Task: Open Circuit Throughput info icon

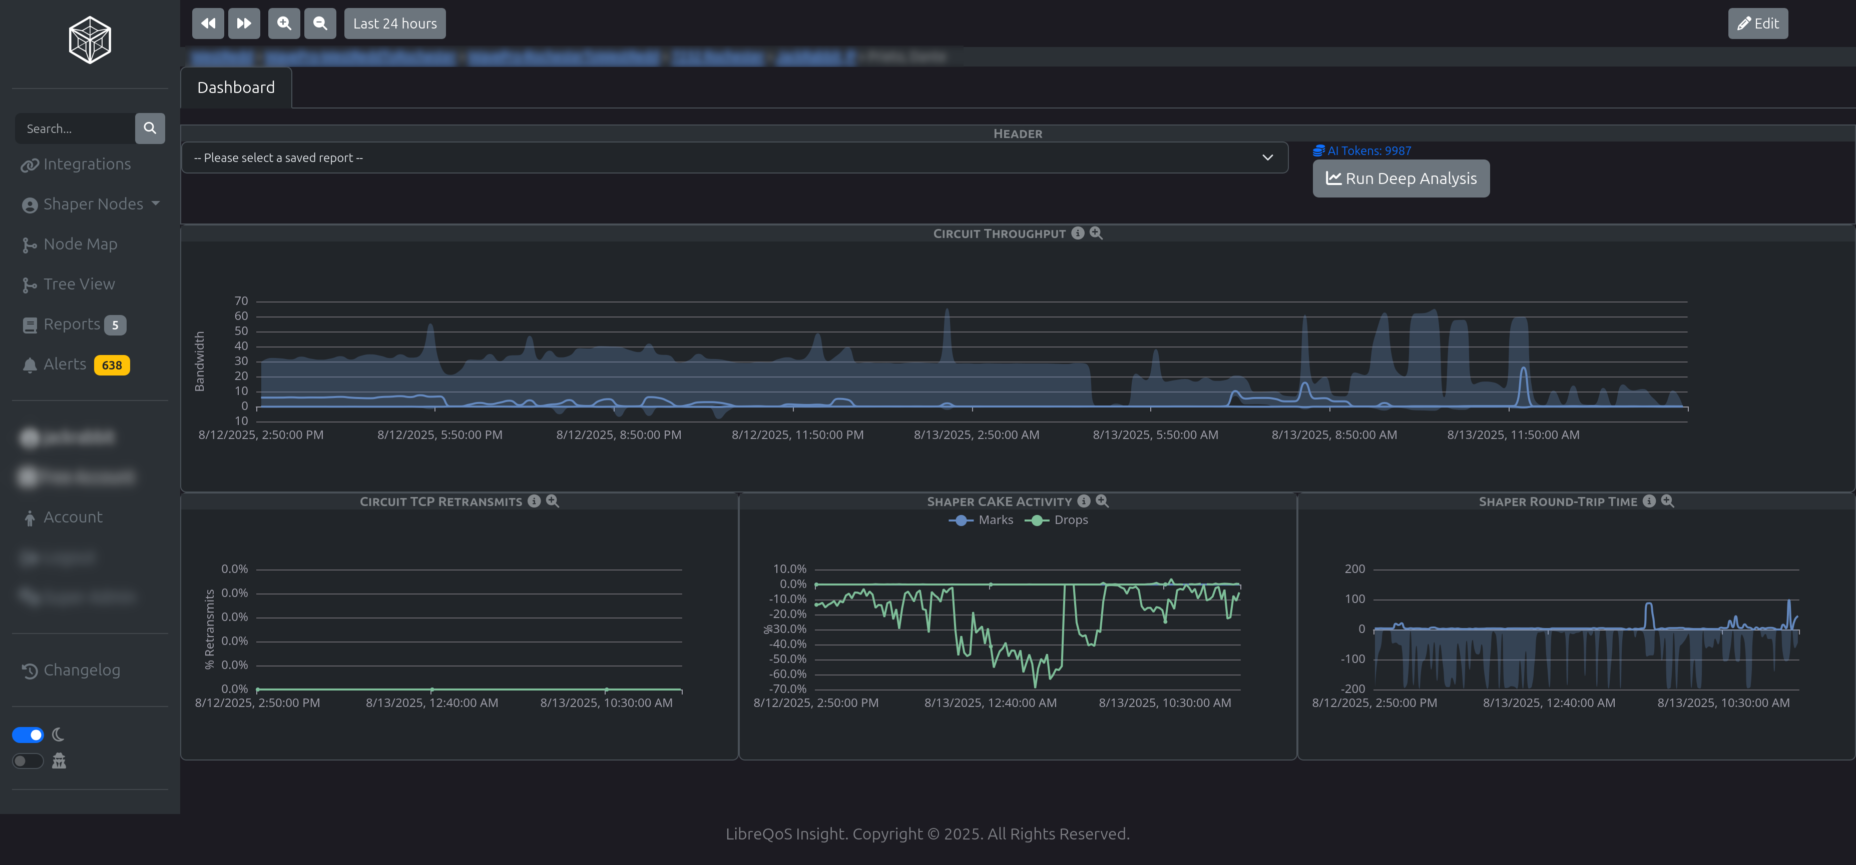Action: [x=1077, y=233]
